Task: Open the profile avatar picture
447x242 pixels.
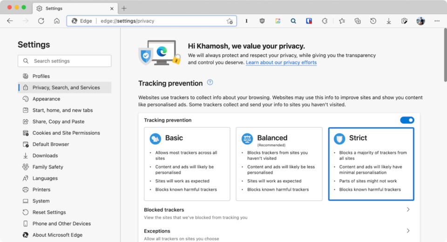Action: click(x=420, y=21)
